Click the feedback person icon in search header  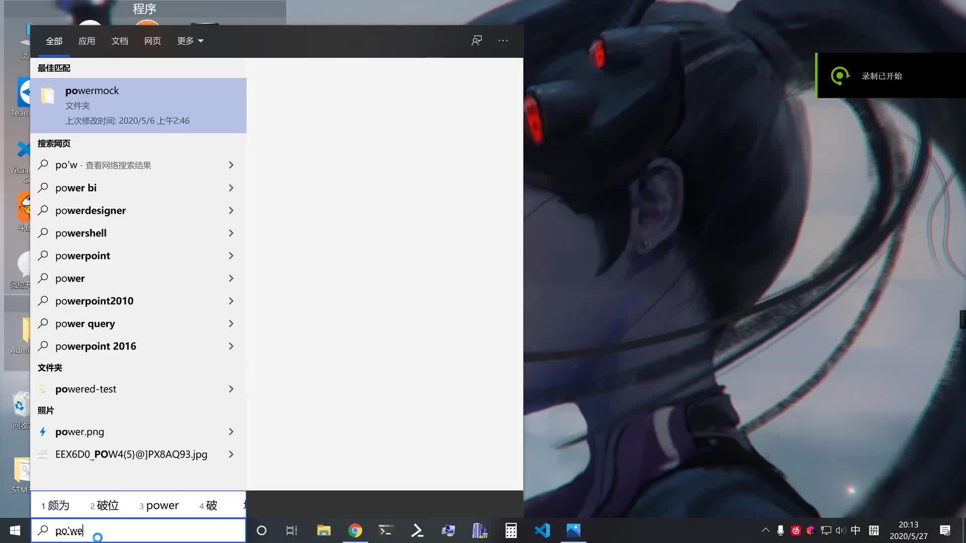click(476, 41)
